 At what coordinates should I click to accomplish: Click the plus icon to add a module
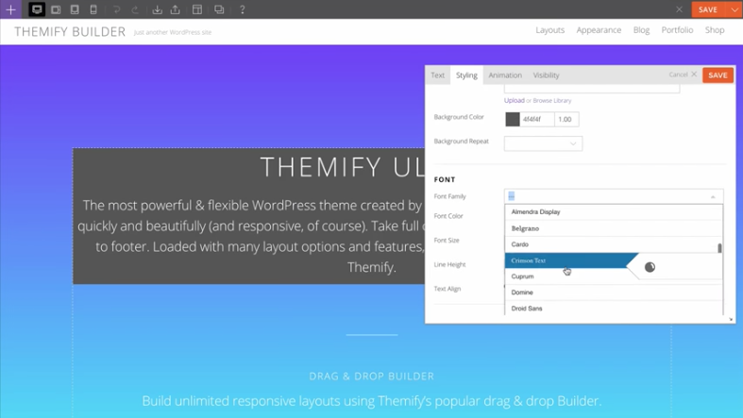coord(10,9)
